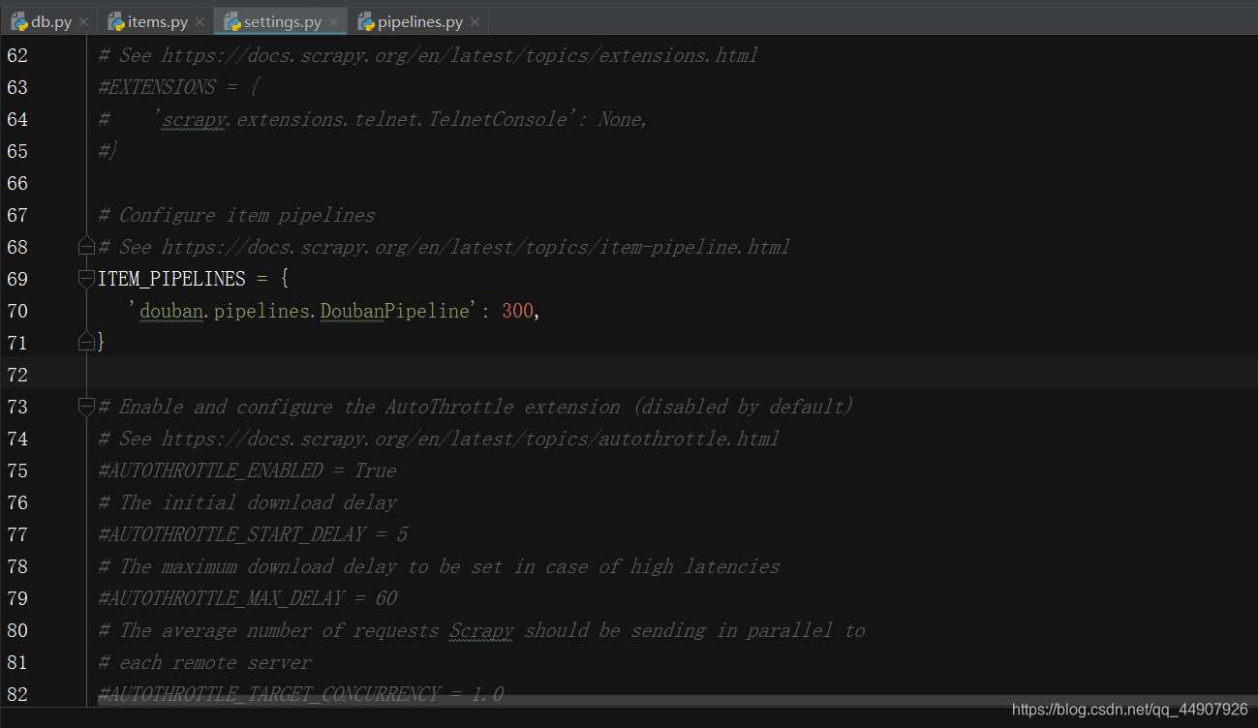Click the Python file icon on db.py tab
The image size is (1258, 728).
point(18,21)
